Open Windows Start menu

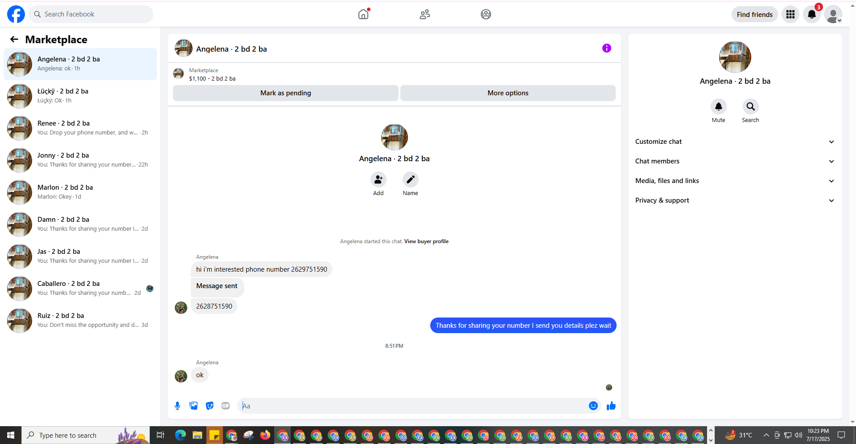[11, 435]
